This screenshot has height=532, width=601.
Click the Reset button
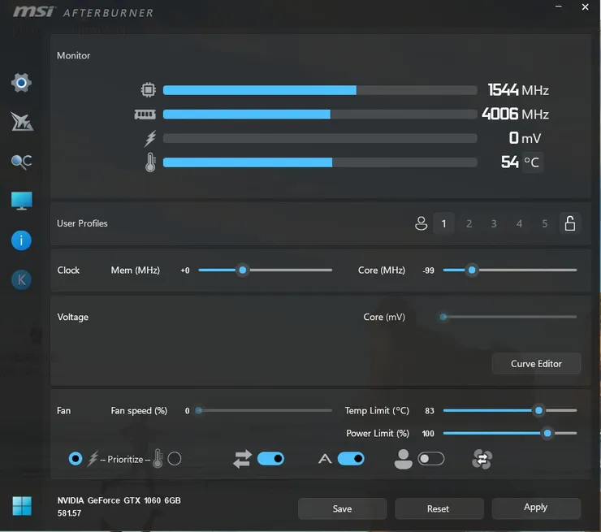pos(438,508)
